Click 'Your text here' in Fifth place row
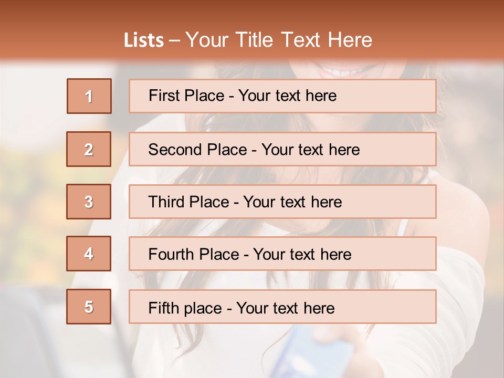This screenshot has height=378, width=504. point(286,308)
